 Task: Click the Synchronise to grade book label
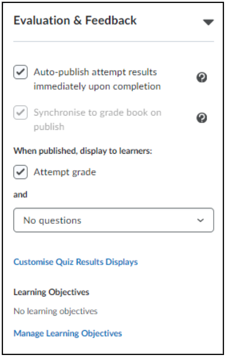(x=98, y=119)
